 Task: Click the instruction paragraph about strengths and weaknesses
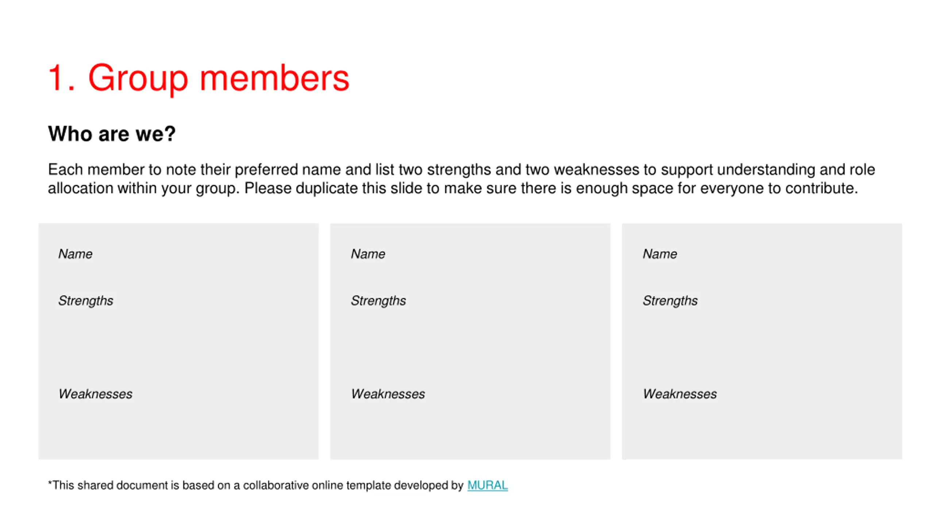461,179
